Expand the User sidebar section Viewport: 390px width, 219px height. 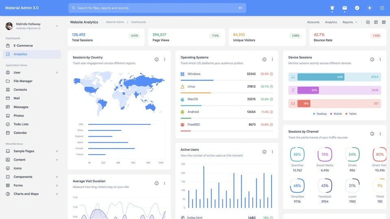tap(32, 73)
